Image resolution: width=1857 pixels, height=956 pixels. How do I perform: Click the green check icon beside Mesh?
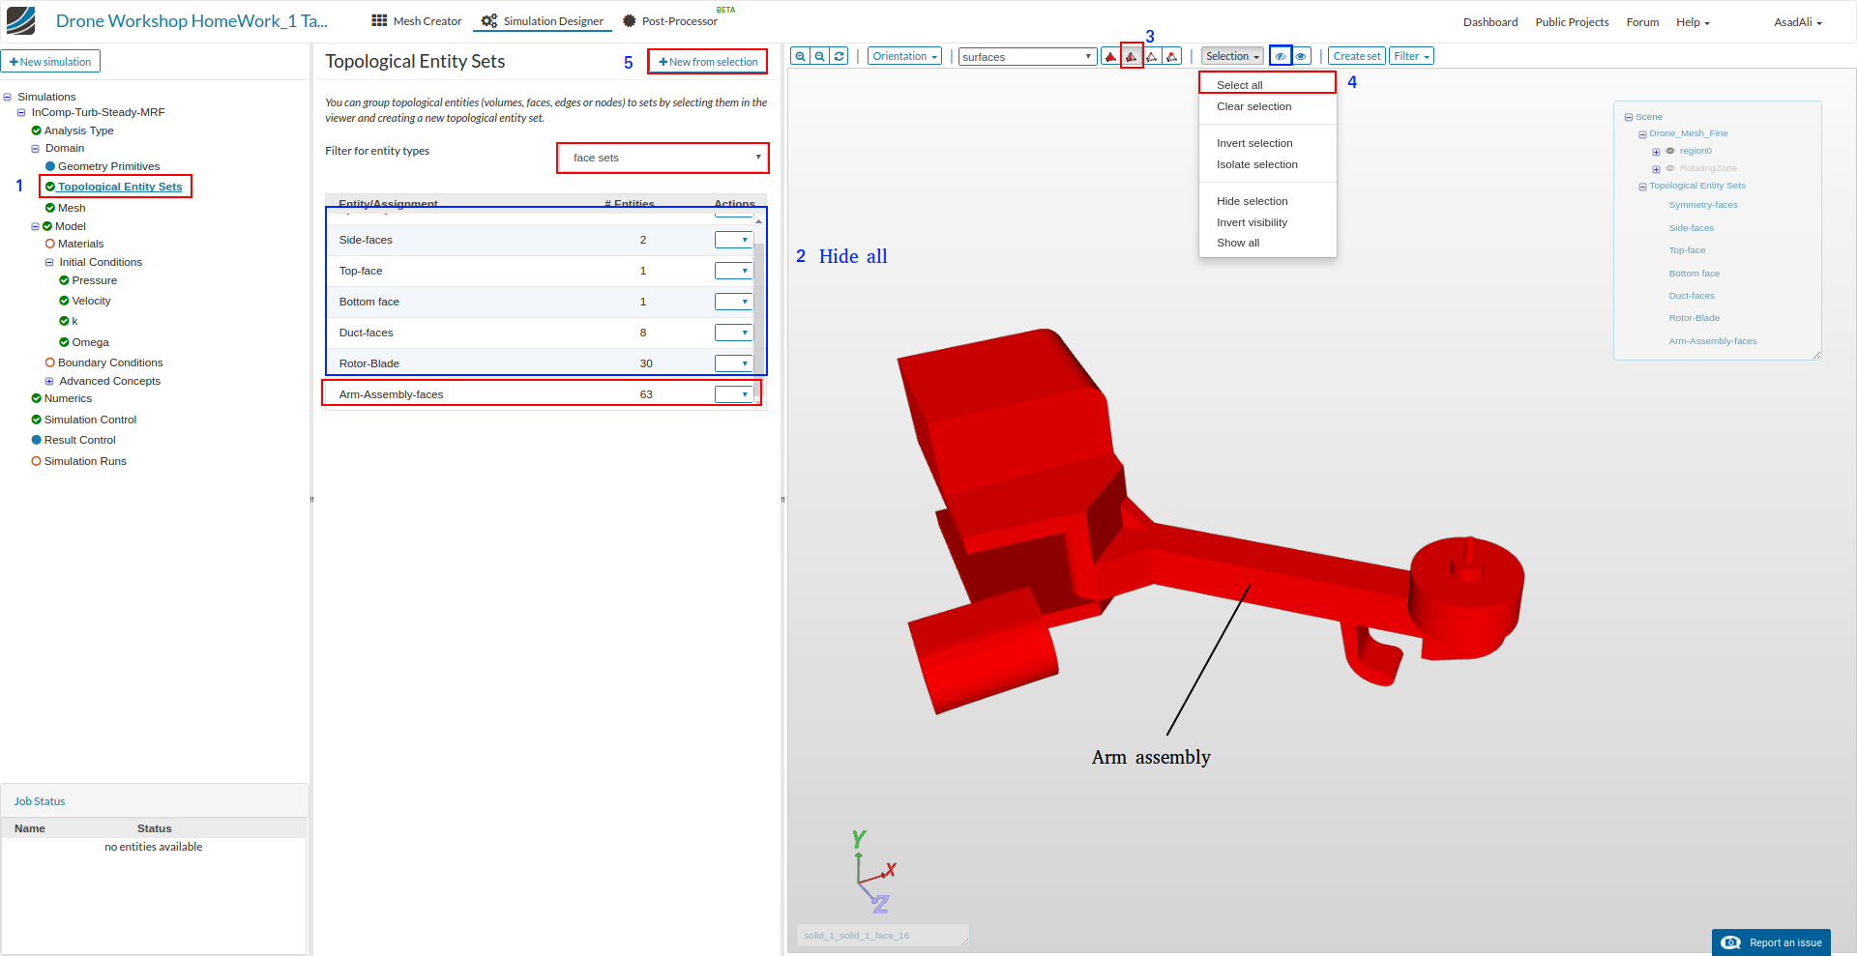click(50, 208)
